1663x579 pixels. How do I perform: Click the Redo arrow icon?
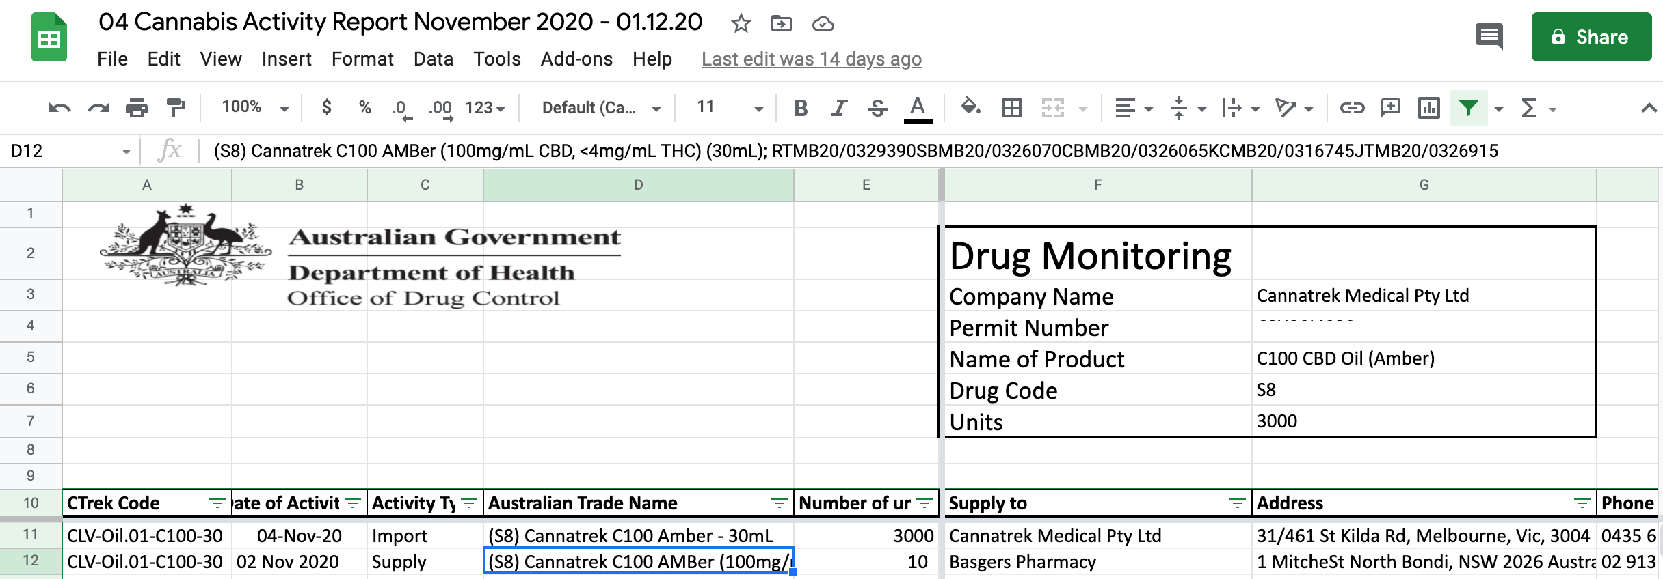pyautogui.click(x=98, y=108)
